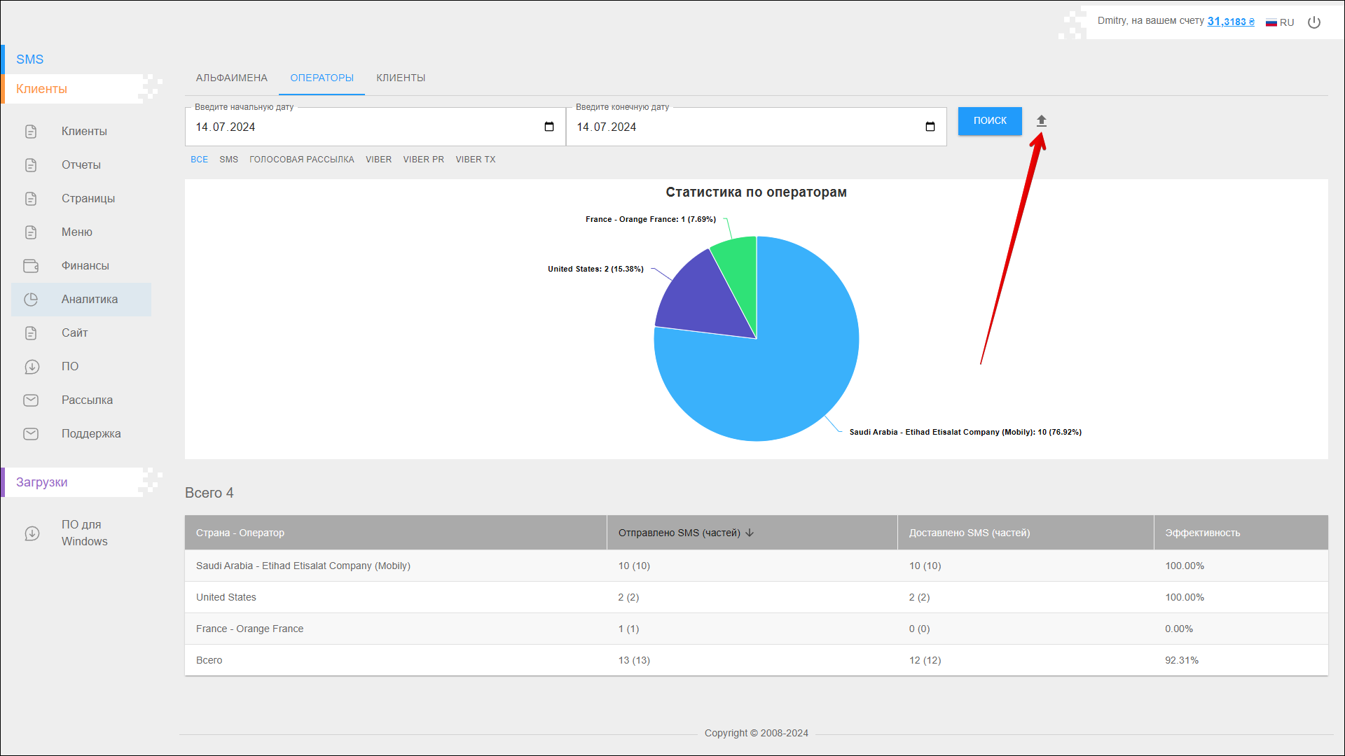The width and height of the screenshot is (1345, 756).
Task: Click the Рассылка envelope icon
Action: 31,400
